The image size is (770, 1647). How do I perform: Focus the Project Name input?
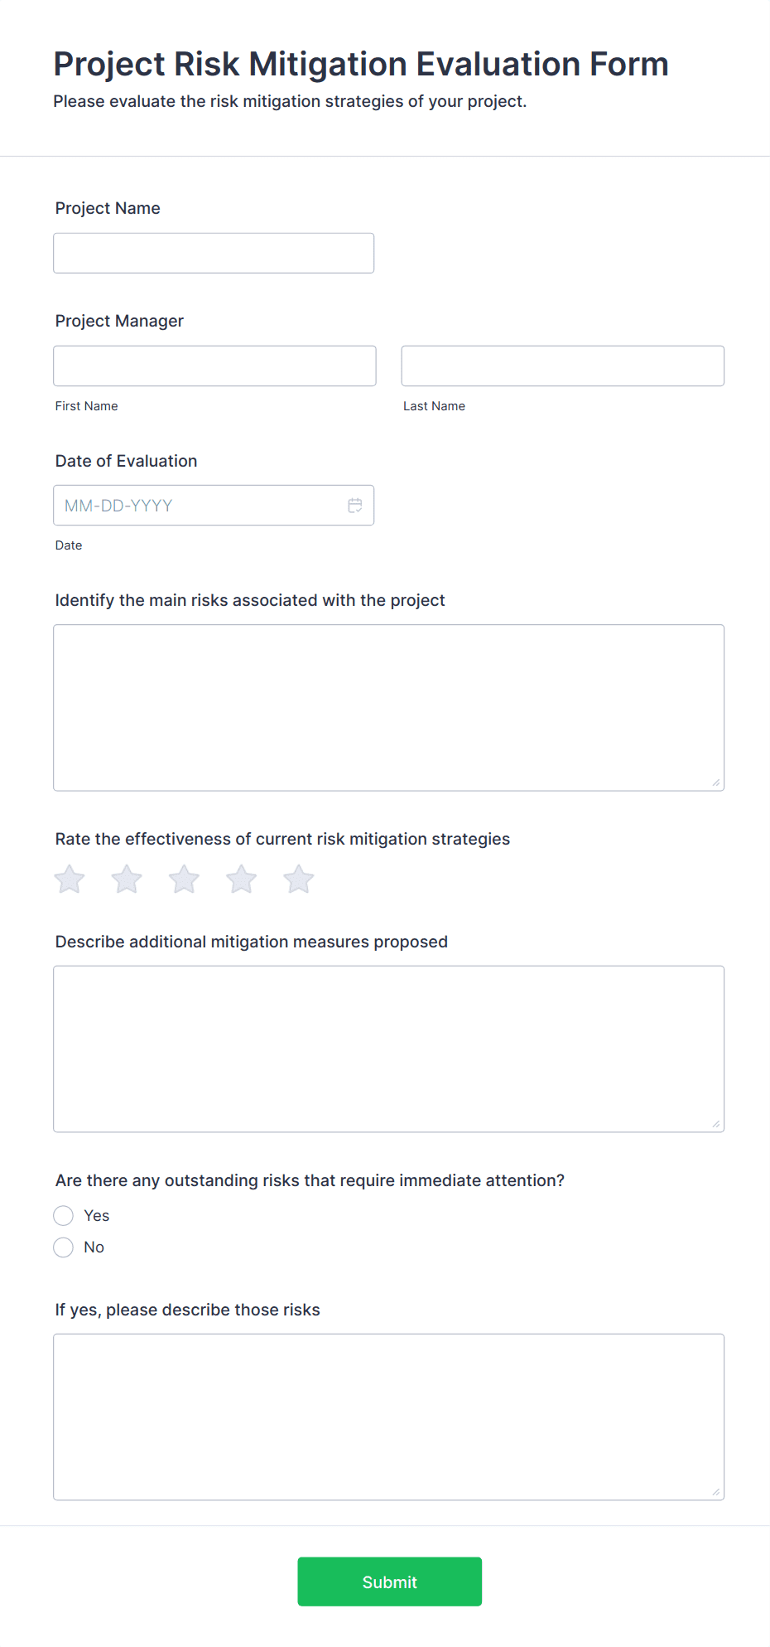point(214,254)
